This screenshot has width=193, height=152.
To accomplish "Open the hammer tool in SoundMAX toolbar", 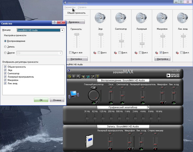I will (x=78, y=77).
